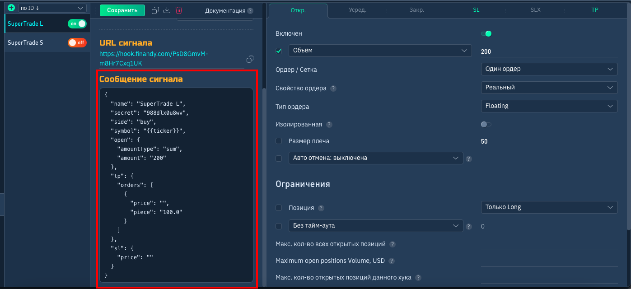This screenshot has width=631, height=289.
Task: Enable the SuperTrade S off switch
Action: click(x=77, y=42)
